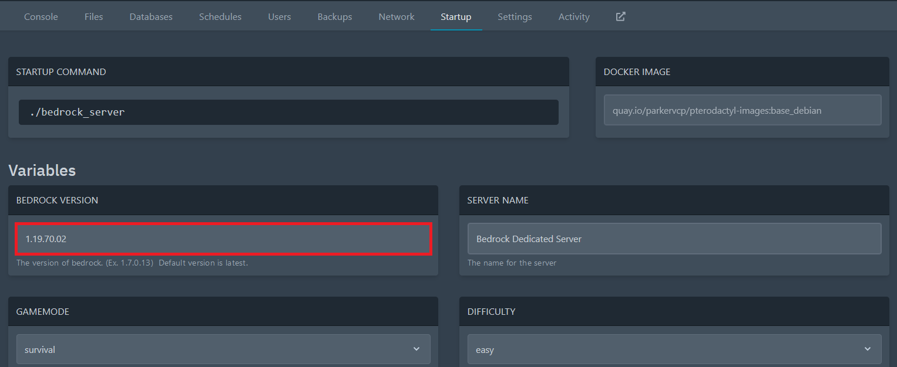Open the Gamemode dropdown showing survival

223,349
